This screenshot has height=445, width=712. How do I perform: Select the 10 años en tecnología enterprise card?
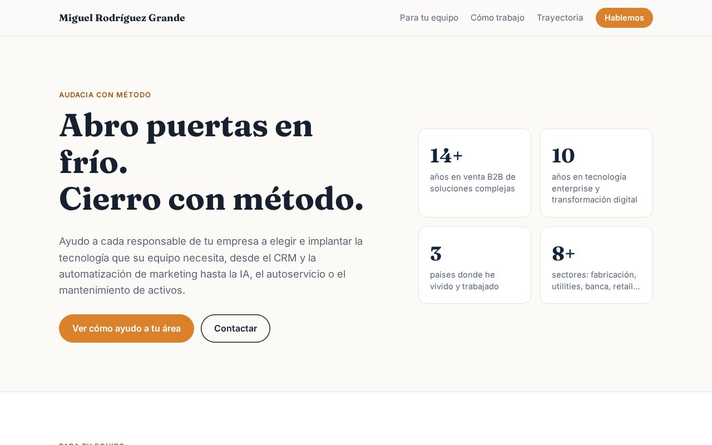[596, 173]
